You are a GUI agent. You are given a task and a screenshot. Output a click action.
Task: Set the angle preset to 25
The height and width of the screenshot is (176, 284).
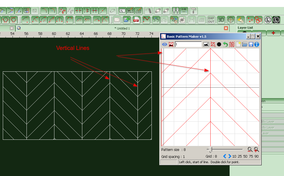click(240, 156)
